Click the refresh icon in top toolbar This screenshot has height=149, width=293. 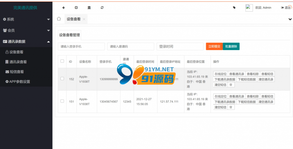(x=102, y=8)
